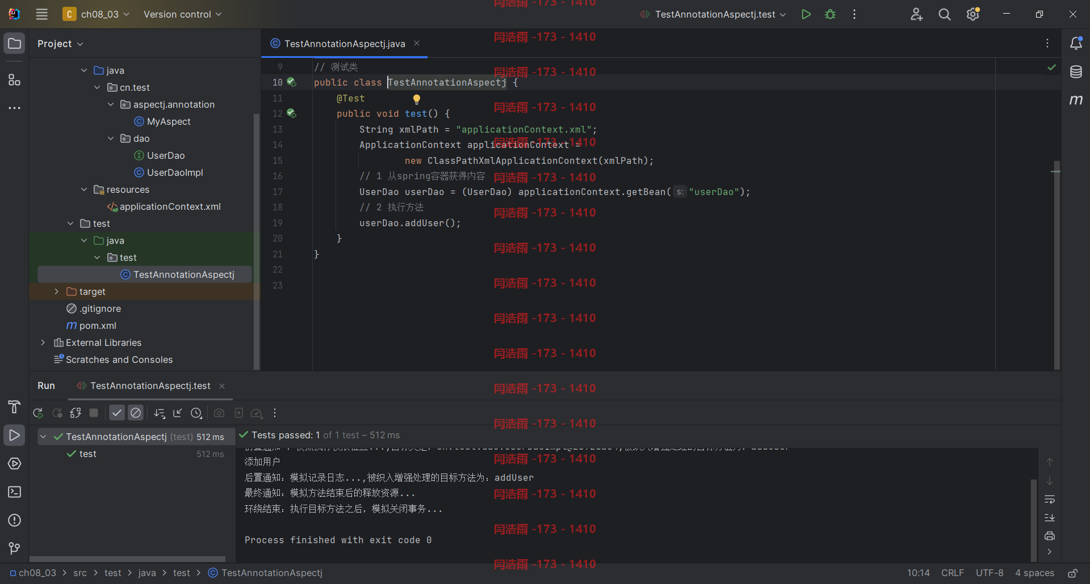
Task: Toggle Show Ignored tests button
Action: click(x=136, y=413)
